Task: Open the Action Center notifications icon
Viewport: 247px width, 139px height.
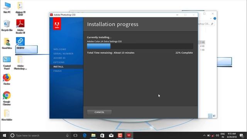Action: (242, 136)
